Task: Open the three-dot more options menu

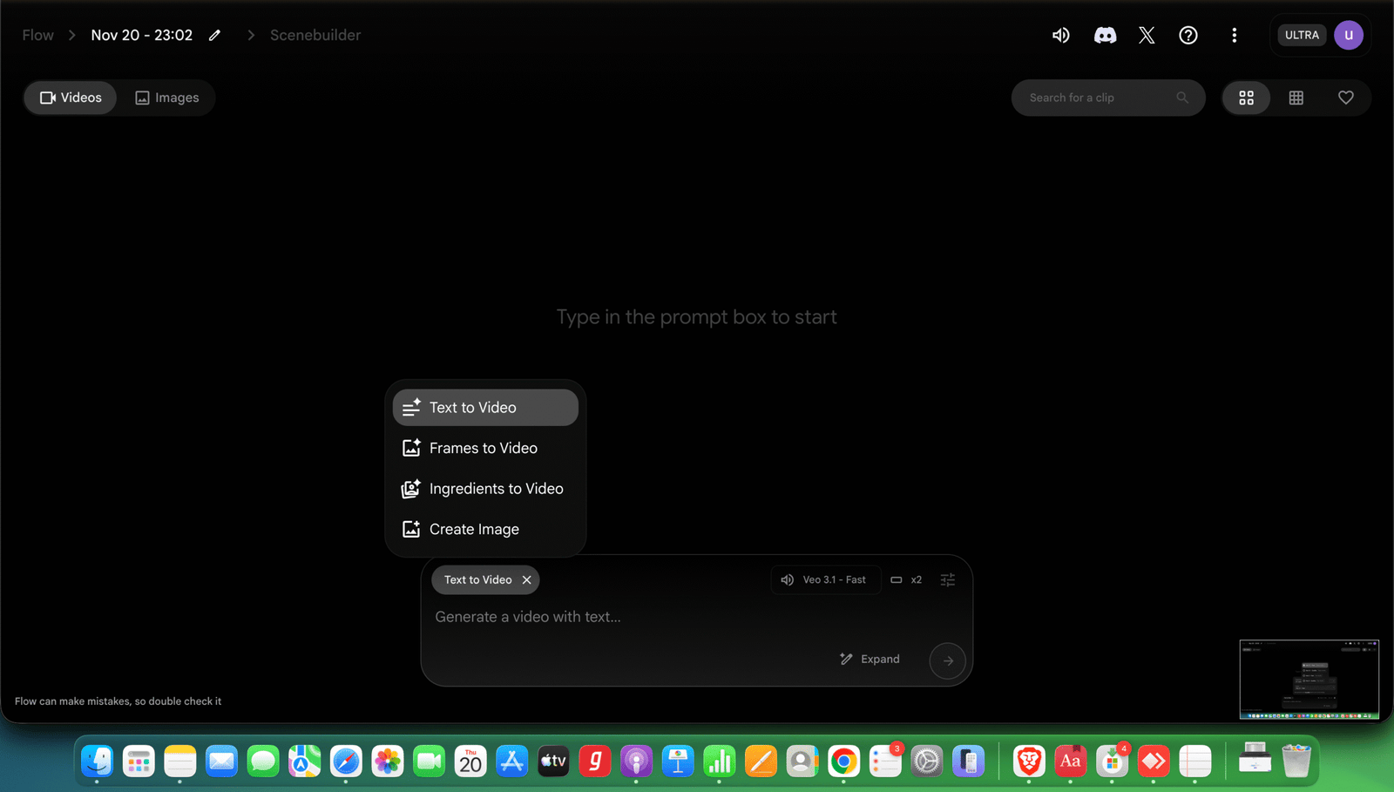Action: point(1234,35)
